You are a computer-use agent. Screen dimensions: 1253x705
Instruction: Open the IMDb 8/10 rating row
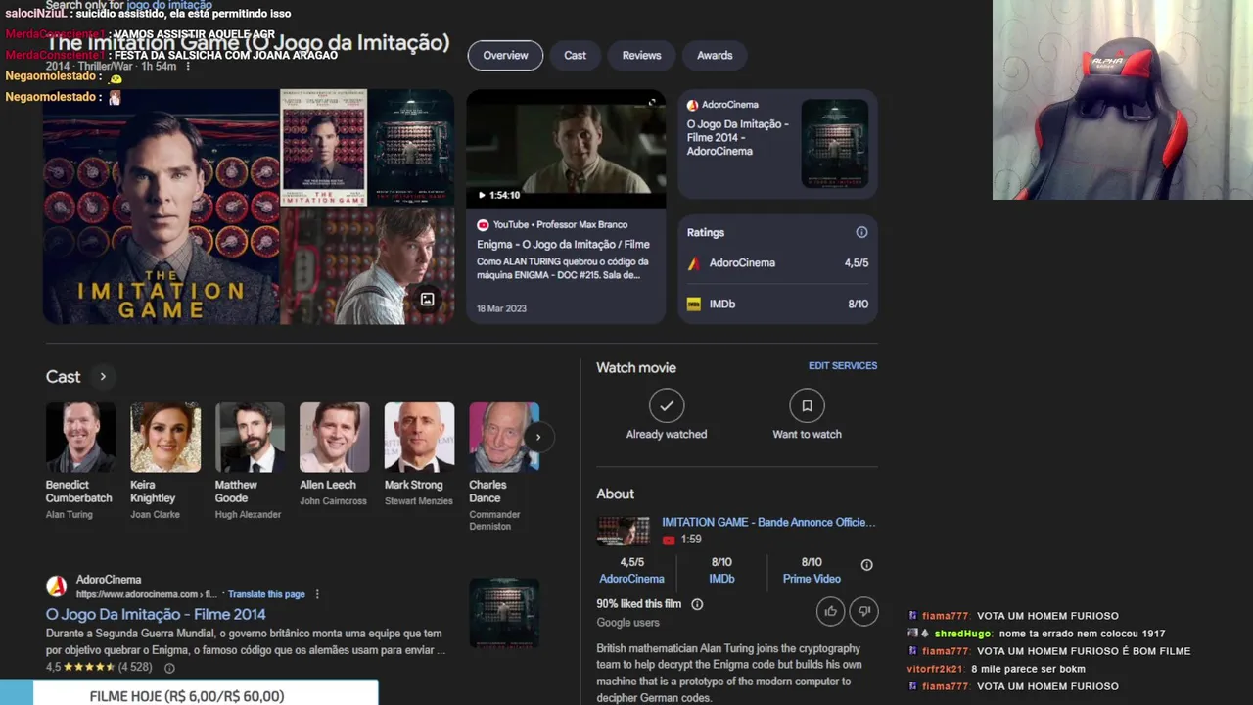777,305
